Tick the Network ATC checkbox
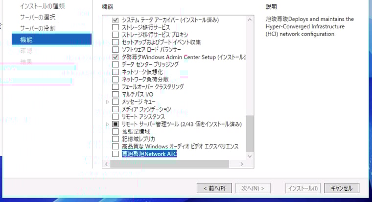 coord(116,154)
